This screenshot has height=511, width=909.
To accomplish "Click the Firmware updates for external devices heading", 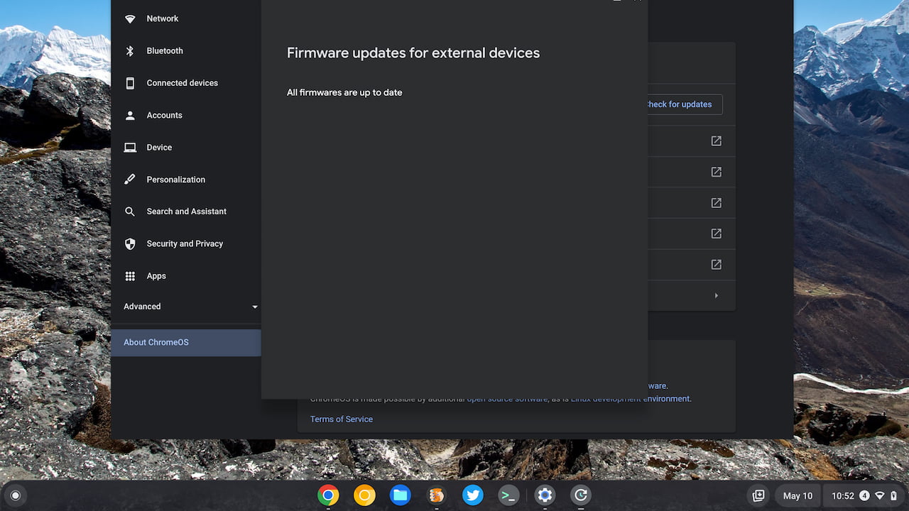I will pyautogui.click(x=413, y=53).
